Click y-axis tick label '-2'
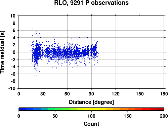168x126 pixels. click(x=13, y=59)
